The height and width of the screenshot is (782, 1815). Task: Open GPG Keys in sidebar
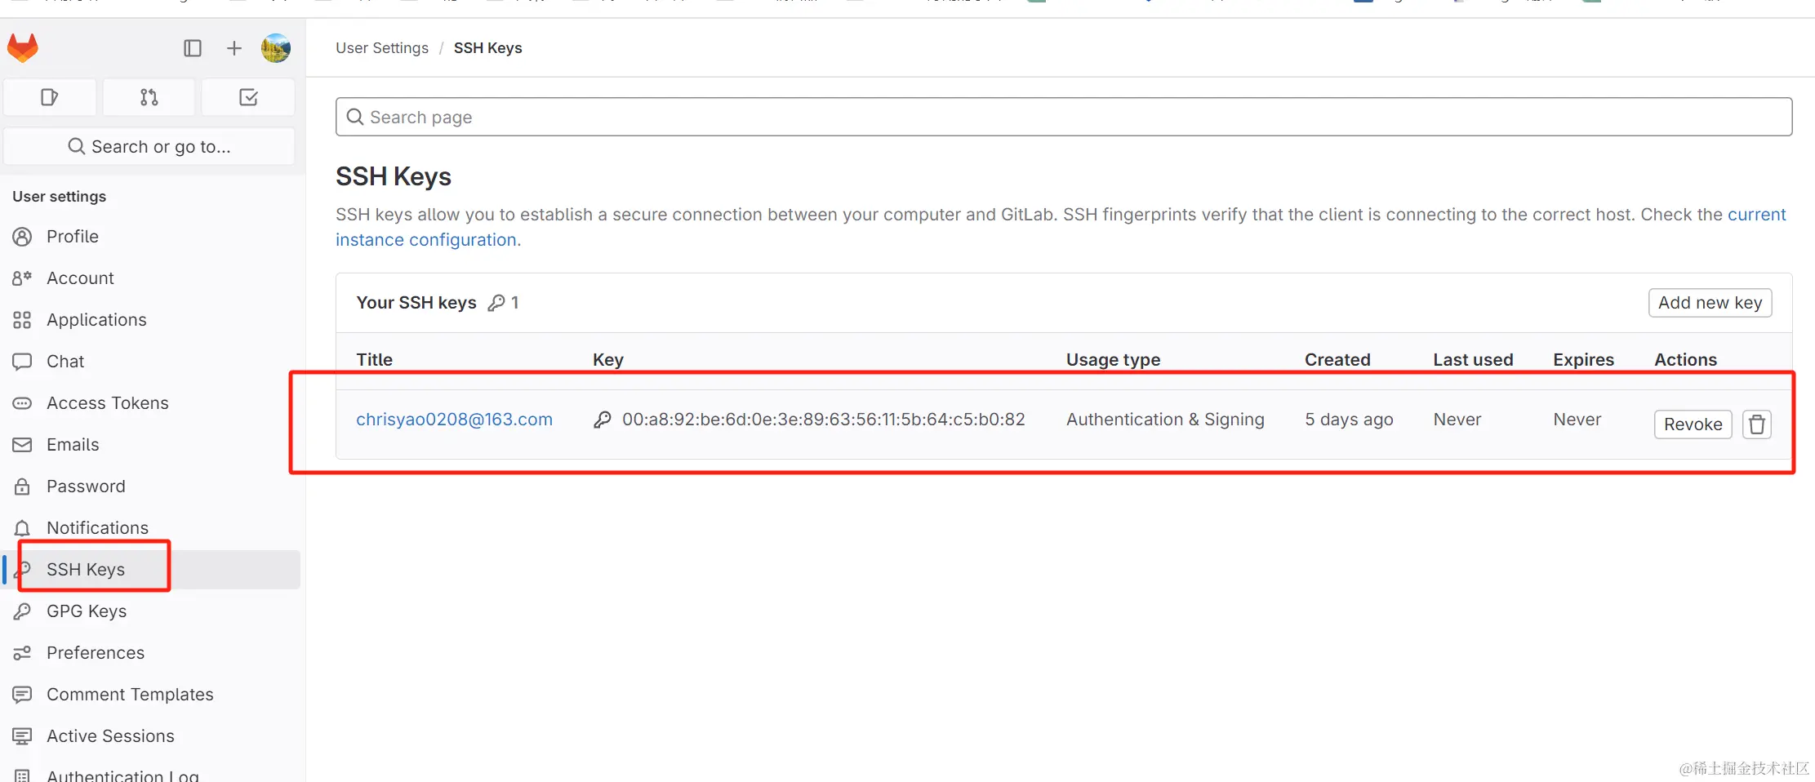[152, 611]
